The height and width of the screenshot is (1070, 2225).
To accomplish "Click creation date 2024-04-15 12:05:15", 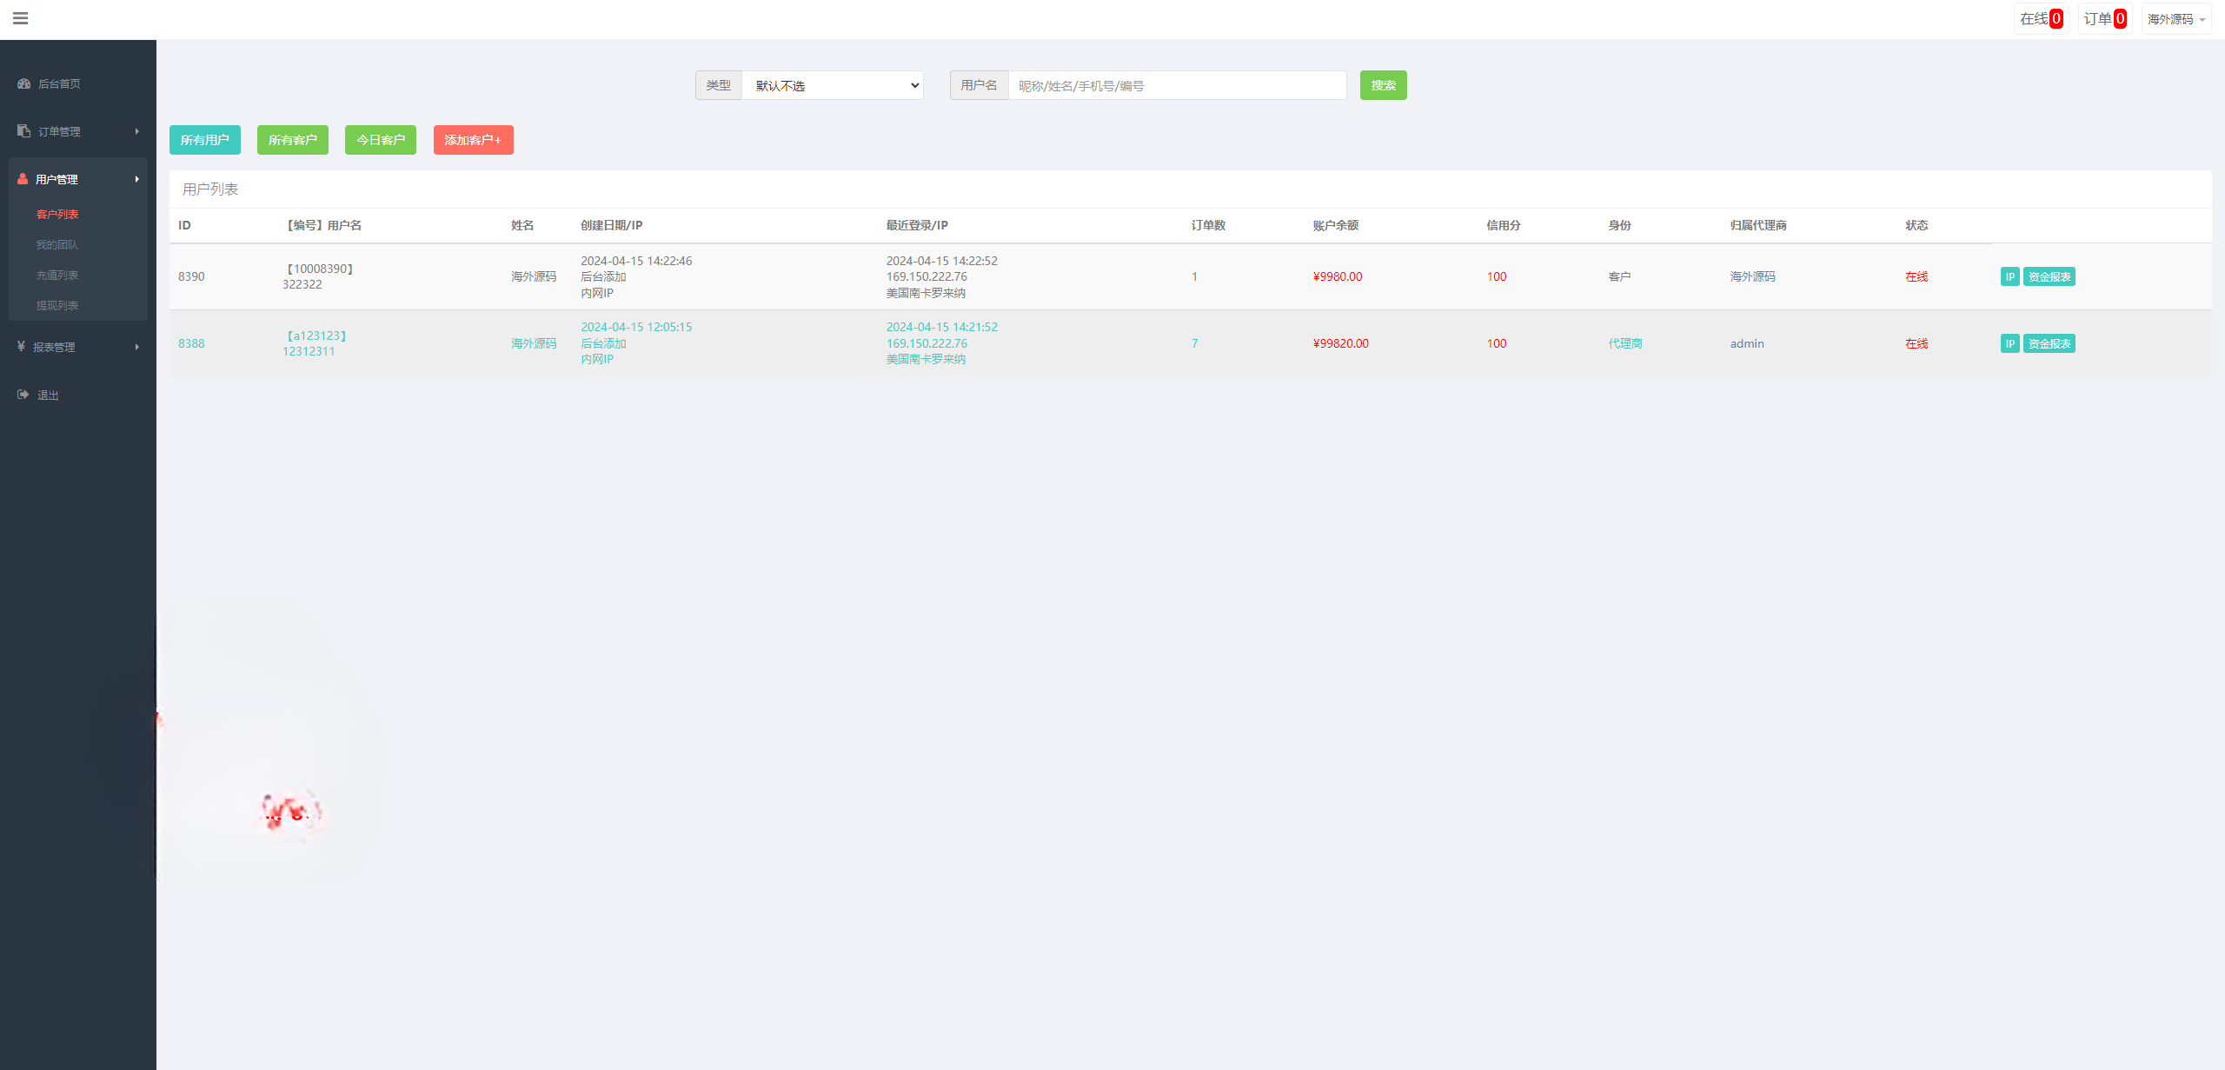I will 636,327.
